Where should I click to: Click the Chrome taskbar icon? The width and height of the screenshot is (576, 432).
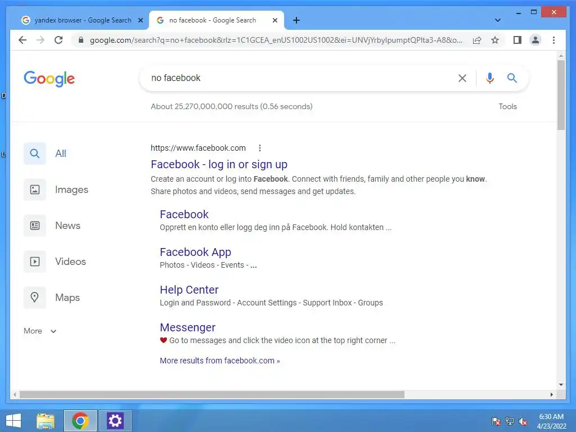[80, 421]
